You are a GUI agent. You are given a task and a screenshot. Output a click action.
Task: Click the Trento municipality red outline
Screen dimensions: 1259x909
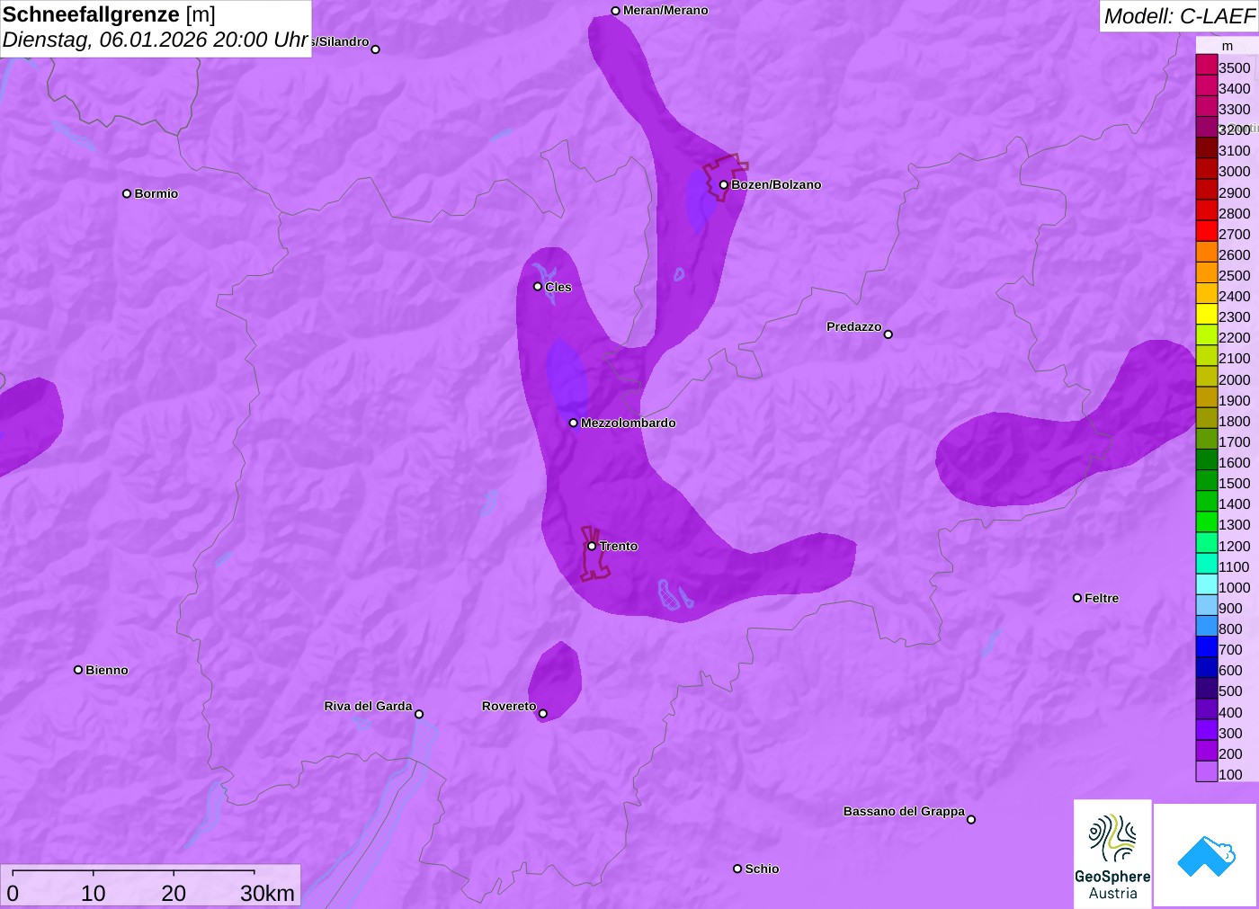coord(594,554)
